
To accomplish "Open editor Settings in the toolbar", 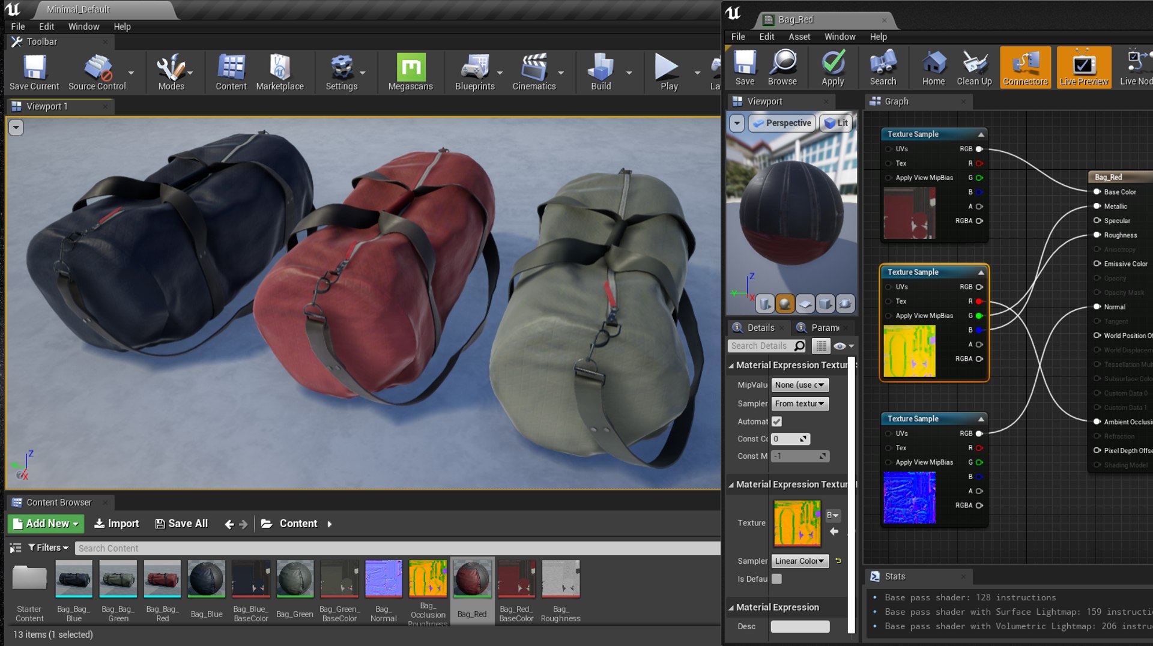I will tap(342, 72).
